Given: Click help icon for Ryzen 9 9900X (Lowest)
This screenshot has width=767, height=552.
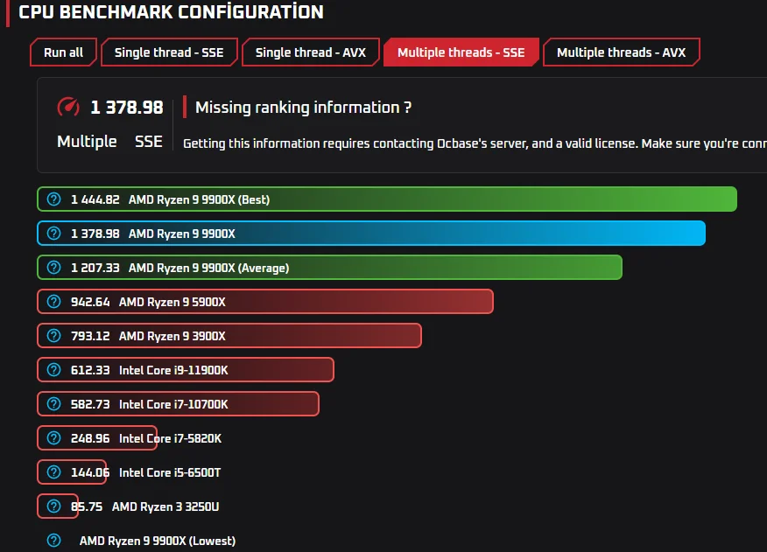Looking at the screenshot, I should tap(53, 541).
